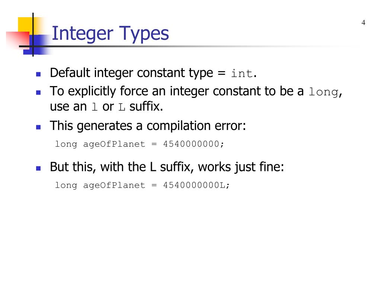Click the bullet before 'Default integer constant'

[x=38, y=74]
